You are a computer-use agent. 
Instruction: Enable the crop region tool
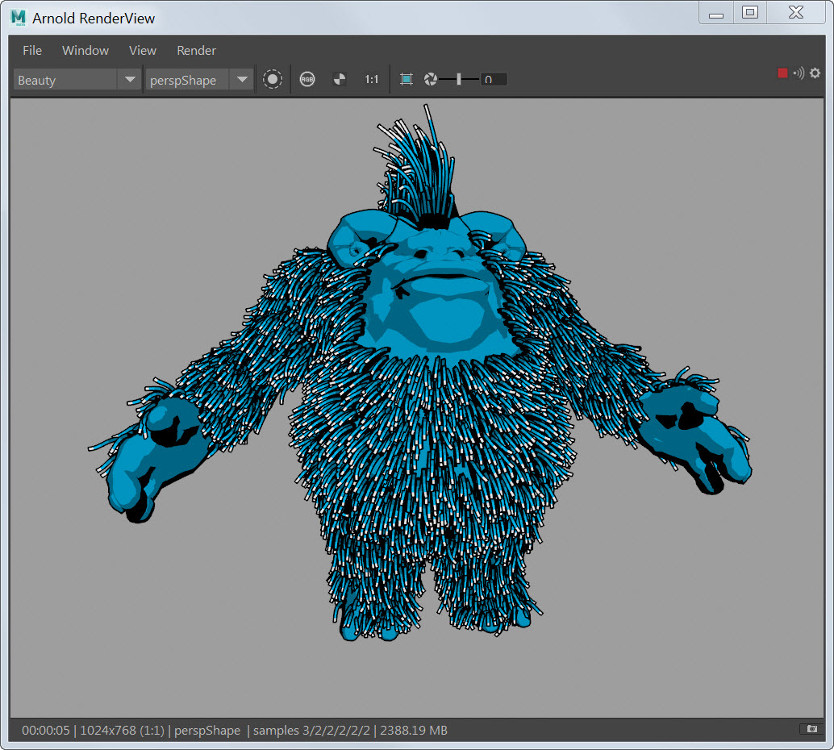(x=407, y=79)
